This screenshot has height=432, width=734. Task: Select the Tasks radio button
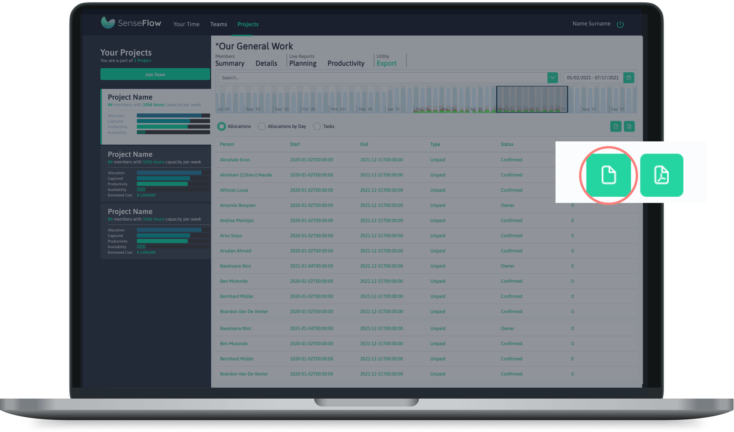coord(317,126)
